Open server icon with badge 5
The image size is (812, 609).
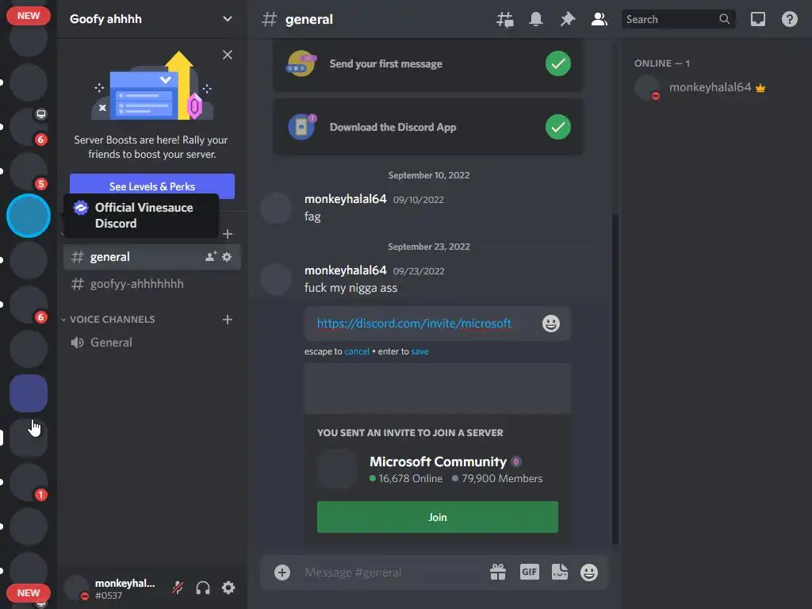[x=29, y=171]
